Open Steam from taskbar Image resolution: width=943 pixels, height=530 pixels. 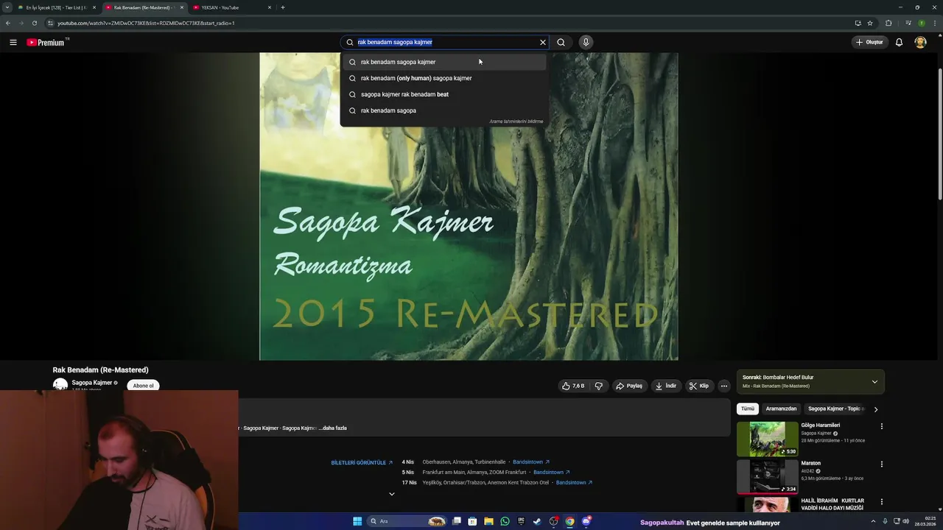click(537, 521)
